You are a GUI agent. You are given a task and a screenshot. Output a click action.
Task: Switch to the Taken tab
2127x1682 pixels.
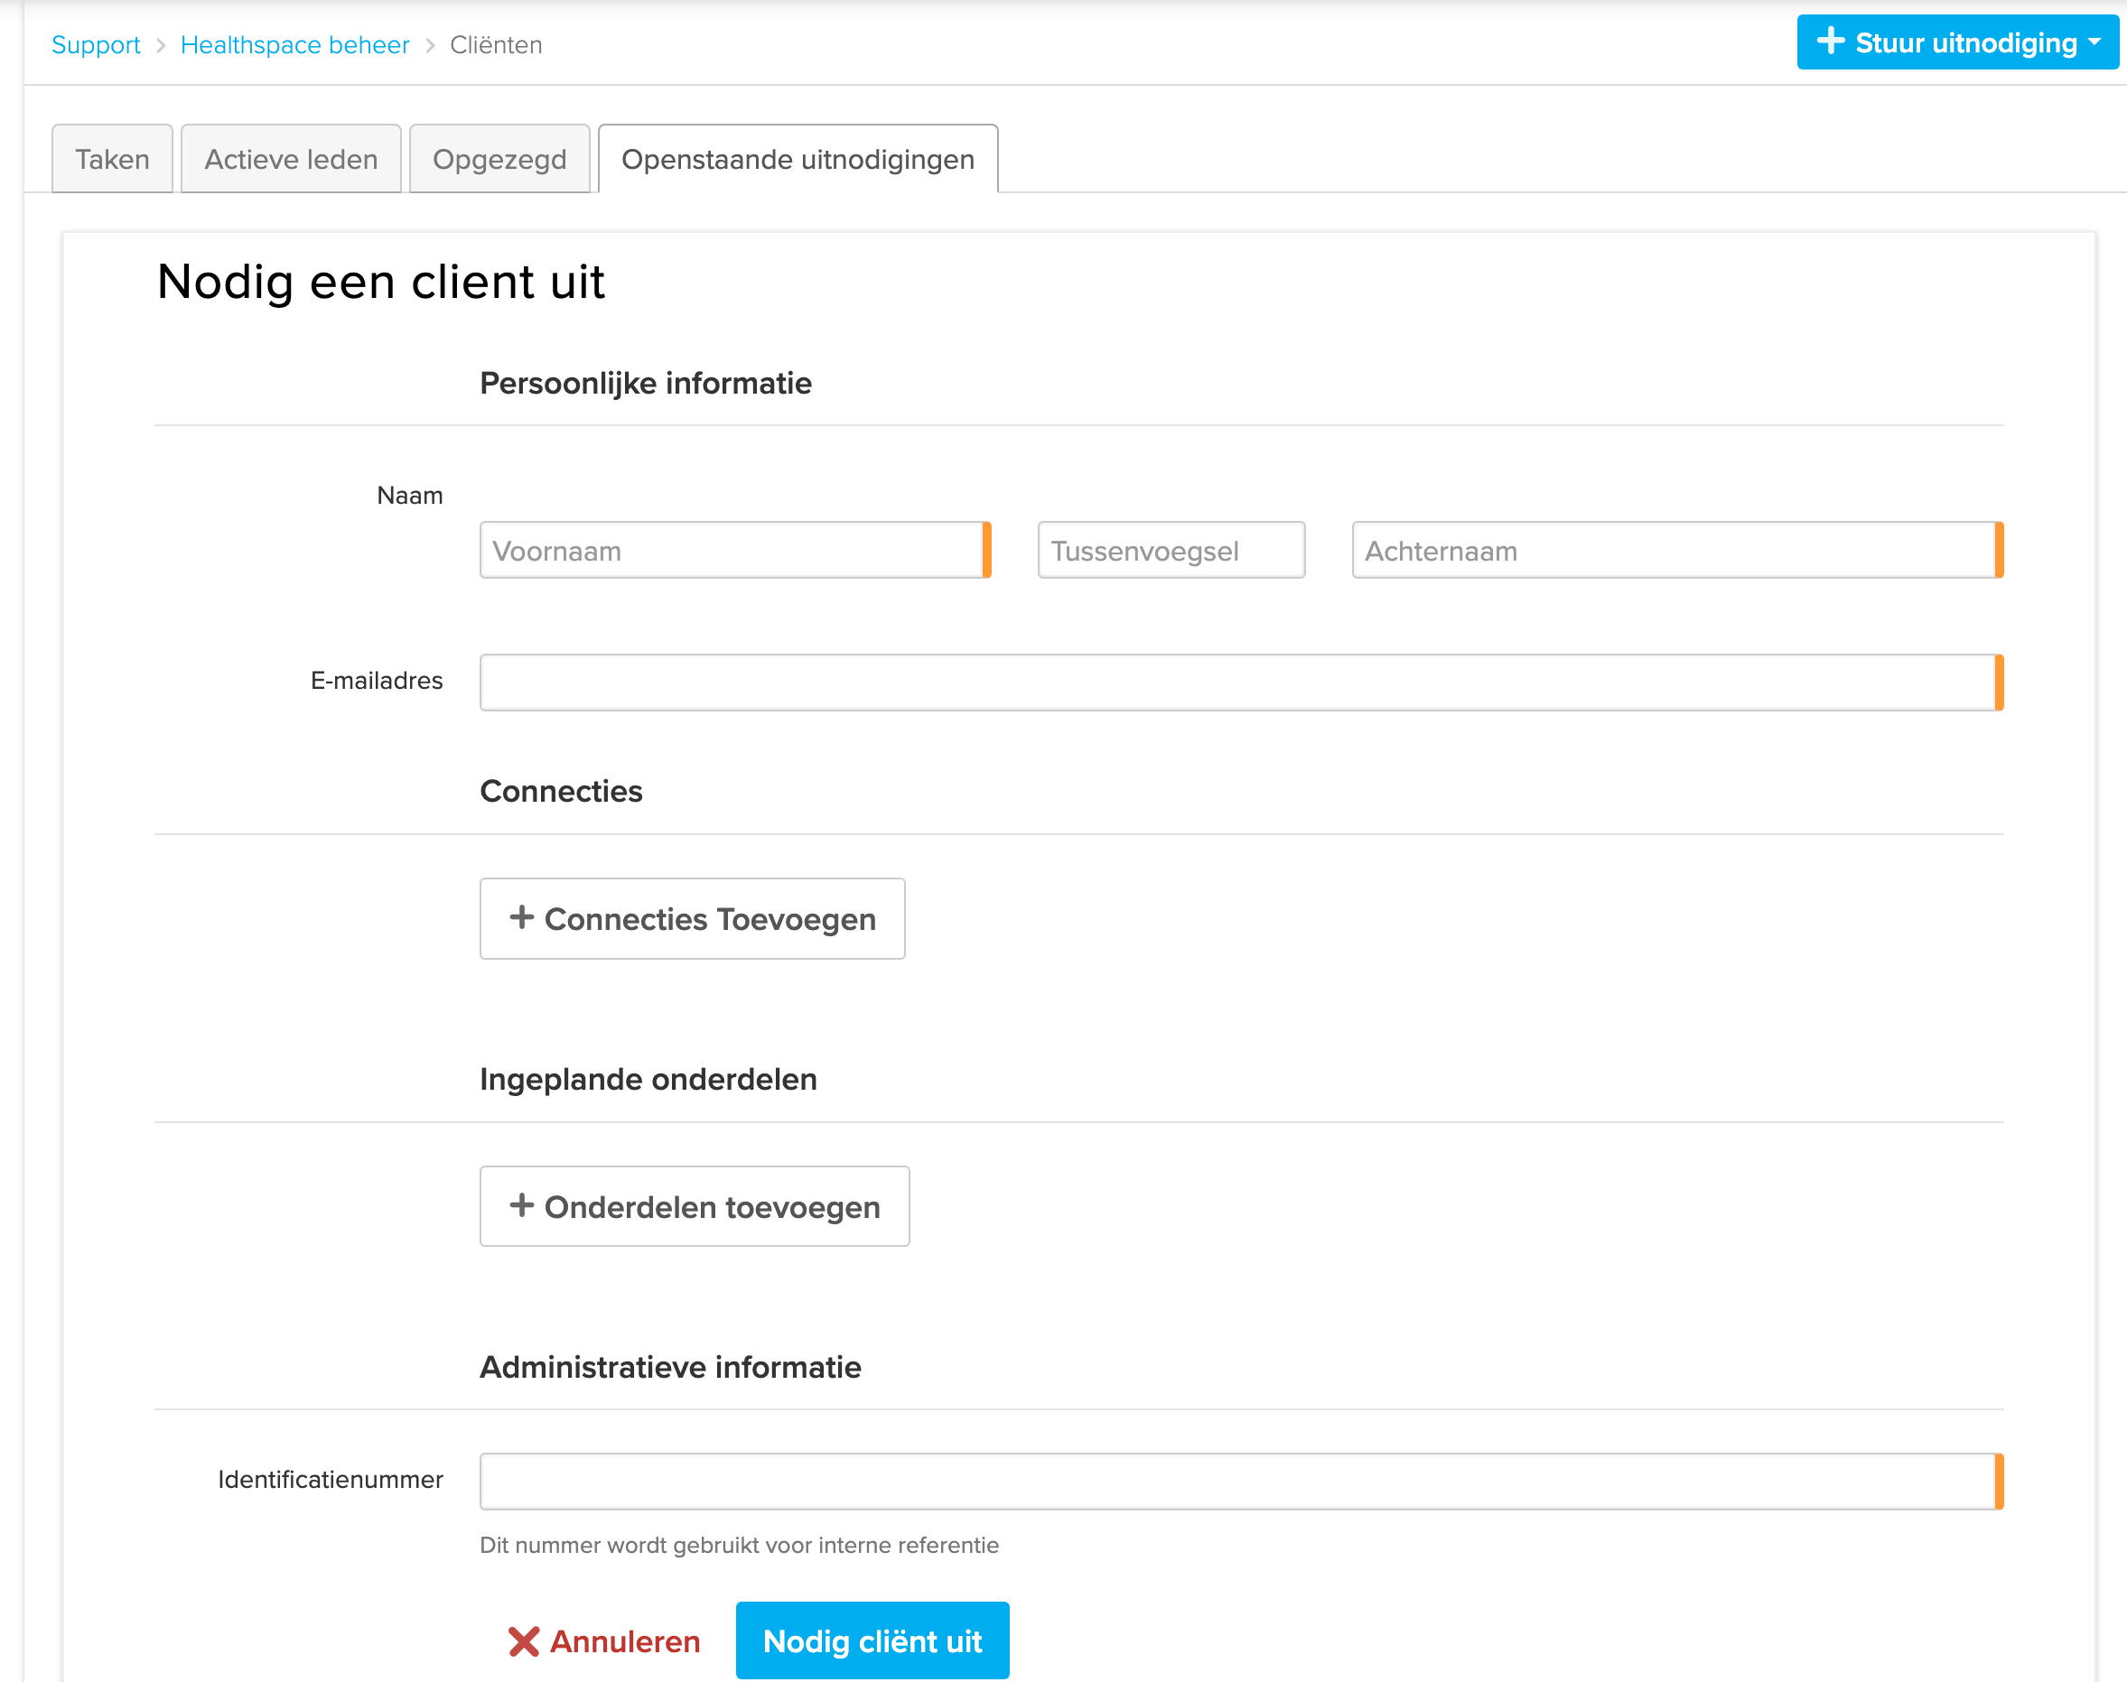tap(112, 159)
